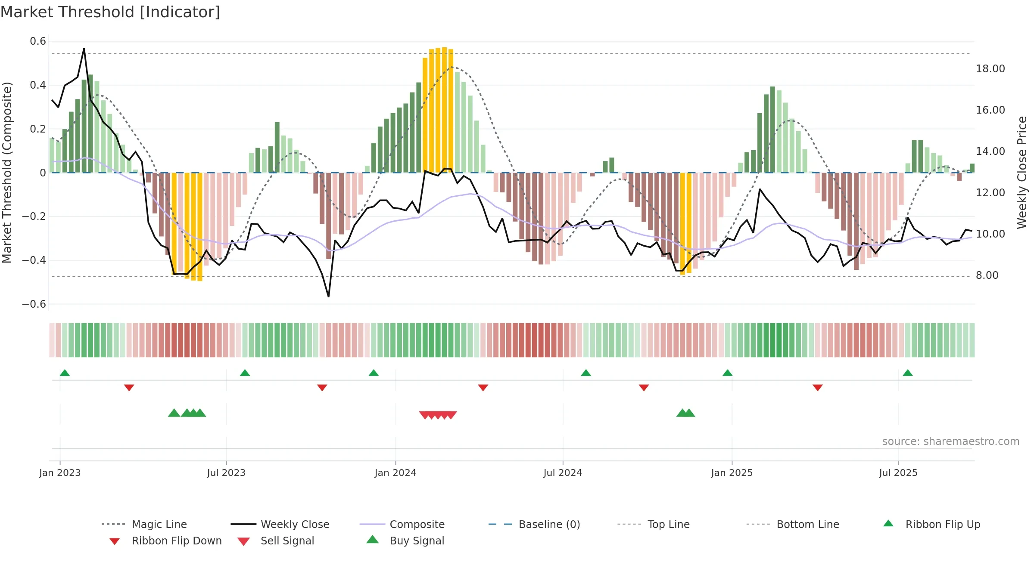Screen dimensions: 1034x581
Task: Click the −0.6 left axis tick label
Action: coord(34,304)
